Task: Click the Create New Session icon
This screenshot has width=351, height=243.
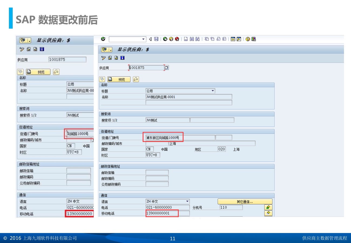Action: [233, 39]
